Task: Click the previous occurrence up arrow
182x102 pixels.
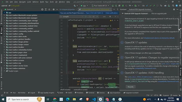Action: (x=110, y=17)
